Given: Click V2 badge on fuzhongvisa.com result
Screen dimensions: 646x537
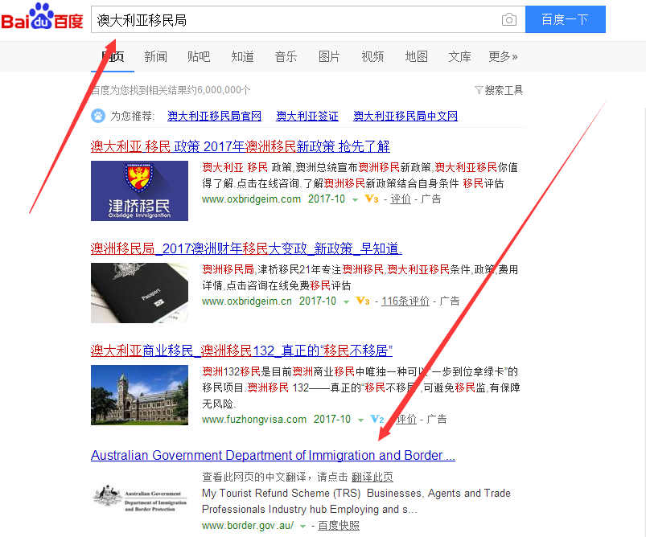Looking at the screenshot, I should (x=377, y=419).
